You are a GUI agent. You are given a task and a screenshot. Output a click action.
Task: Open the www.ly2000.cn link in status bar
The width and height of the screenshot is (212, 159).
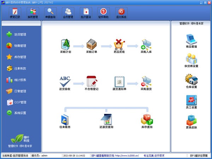pyautogui.click(x=127, y=155)
